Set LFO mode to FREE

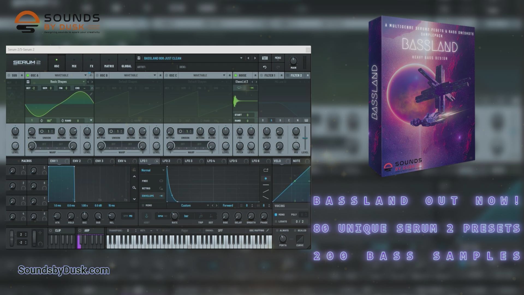152,181
